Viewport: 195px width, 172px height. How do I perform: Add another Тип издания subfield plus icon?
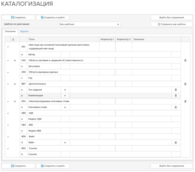65,90
